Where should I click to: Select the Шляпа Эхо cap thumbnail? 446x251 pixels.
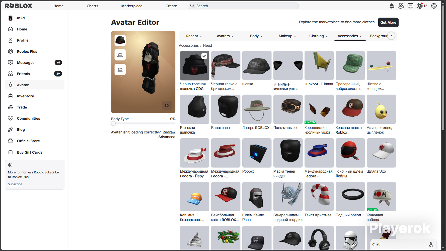[x=381, y=153]
